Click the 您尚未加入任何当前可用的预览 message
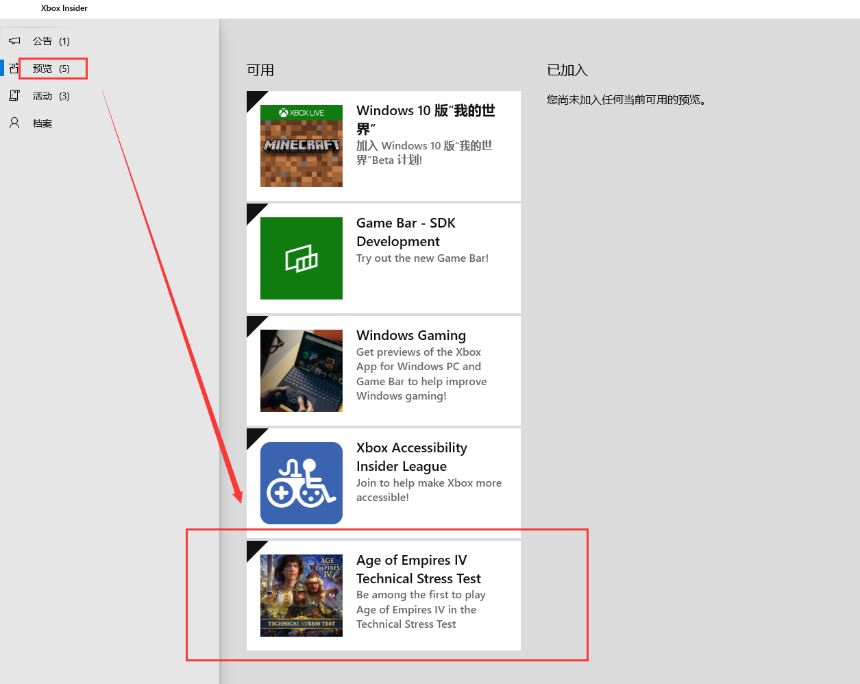860x684 pixels. point(626,100)
